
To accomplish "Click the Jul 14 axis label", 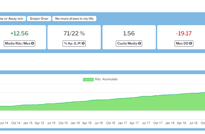I will 4,123.
